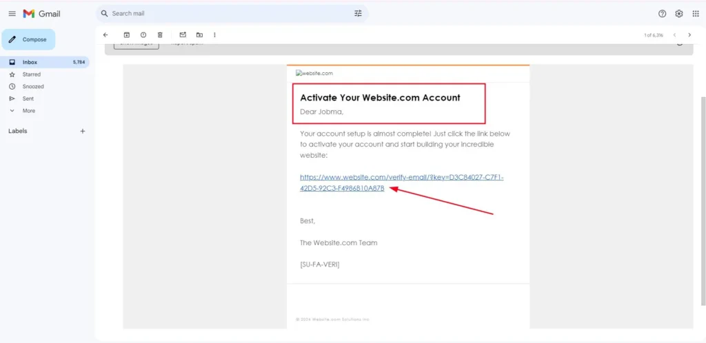Click the broken website.com logo image
Viewport: 706px width, 343px height.
314,73
